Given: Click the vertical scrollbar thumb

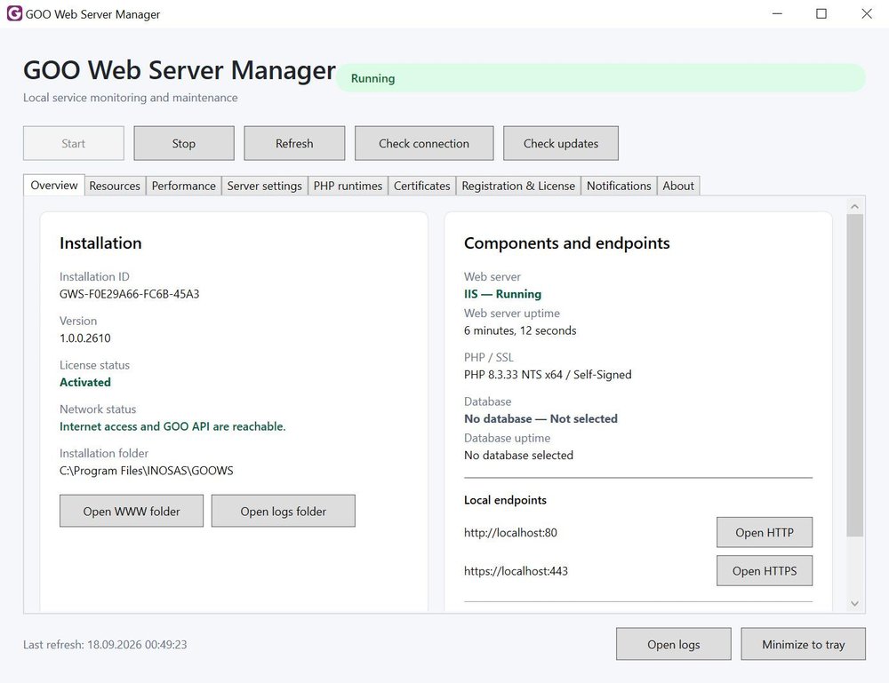Looking at the screenshot, I should (x=855, y=375).
